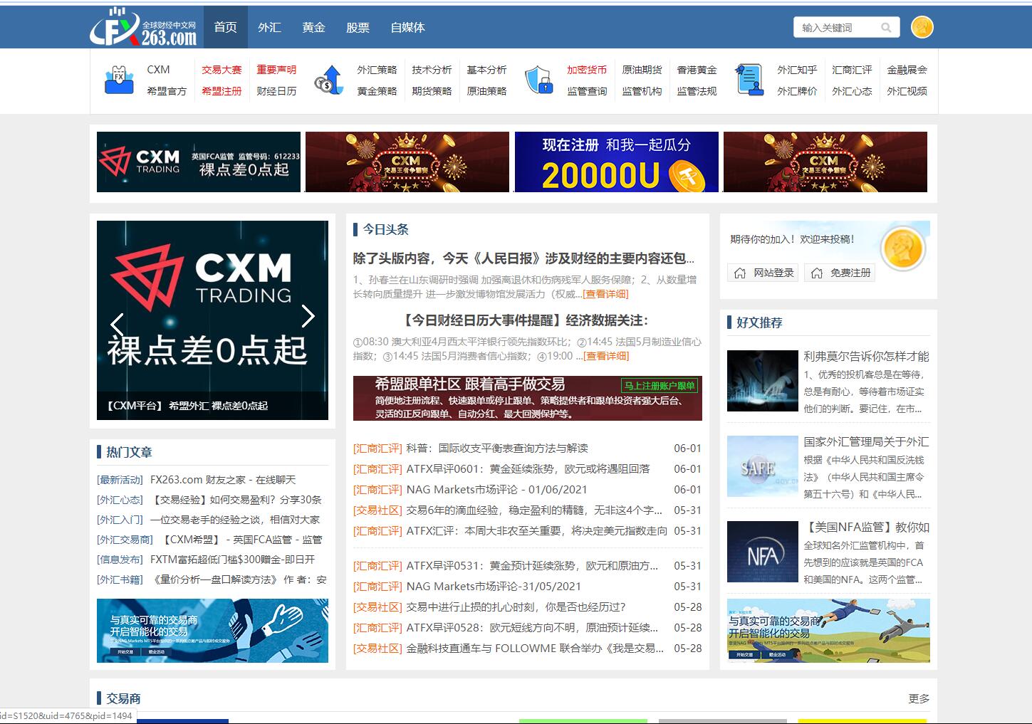Go to previous slide in CXM carousel
Screen dimensions: 1032x724
pyautogui.click(x=118, y=324)
